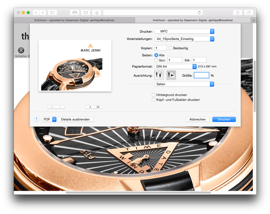Go back with Safari's back arrow

coord(36,12)
